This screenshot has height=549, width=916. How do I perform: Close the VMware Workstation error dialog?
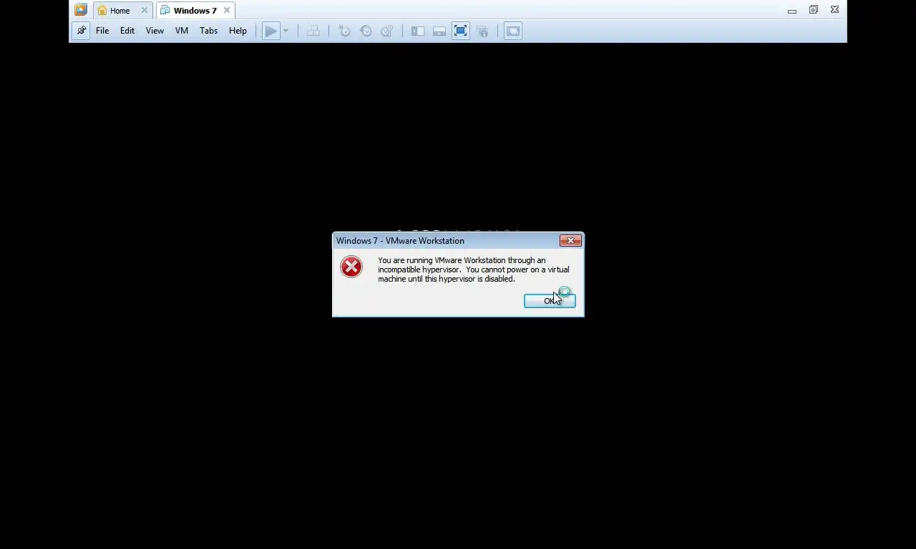570,240
